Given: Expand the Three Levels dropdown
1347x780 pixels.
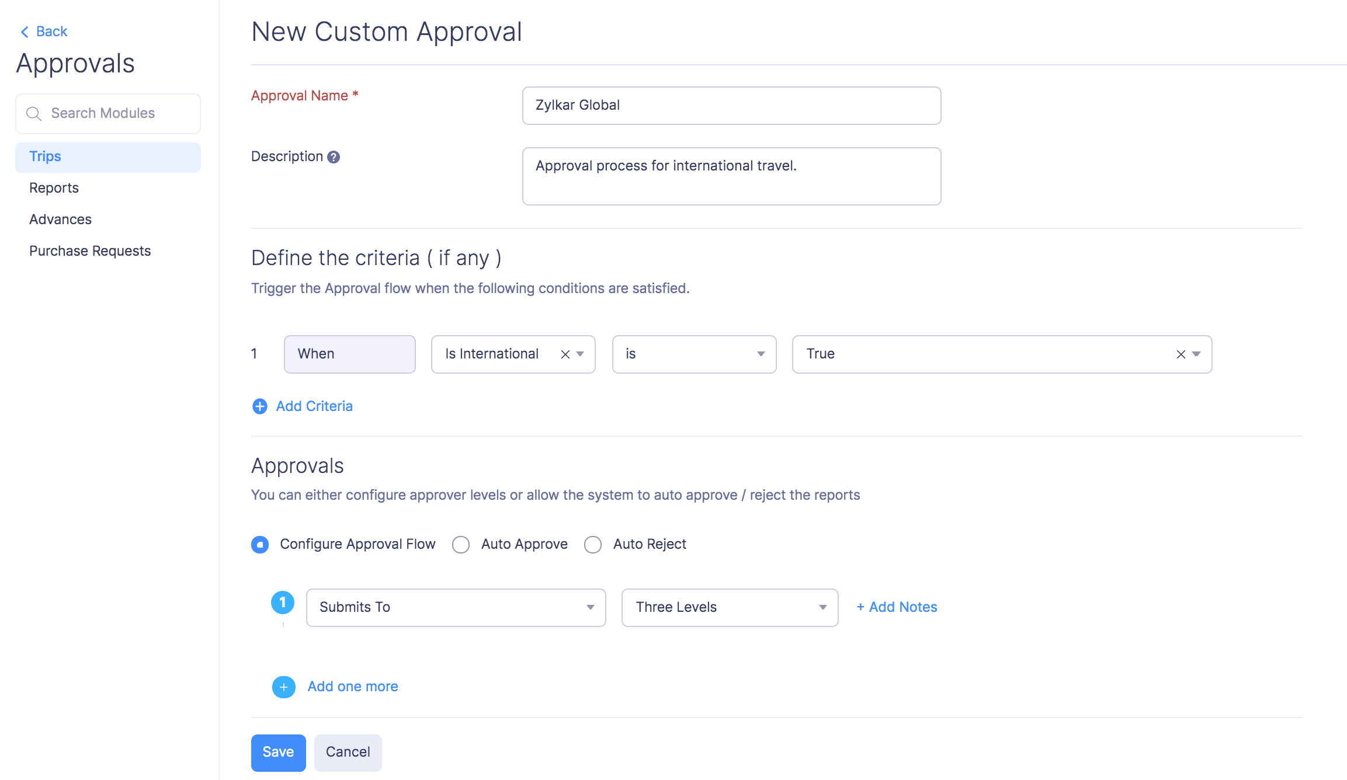Looking at the screenshot, I should coord(730,608).
